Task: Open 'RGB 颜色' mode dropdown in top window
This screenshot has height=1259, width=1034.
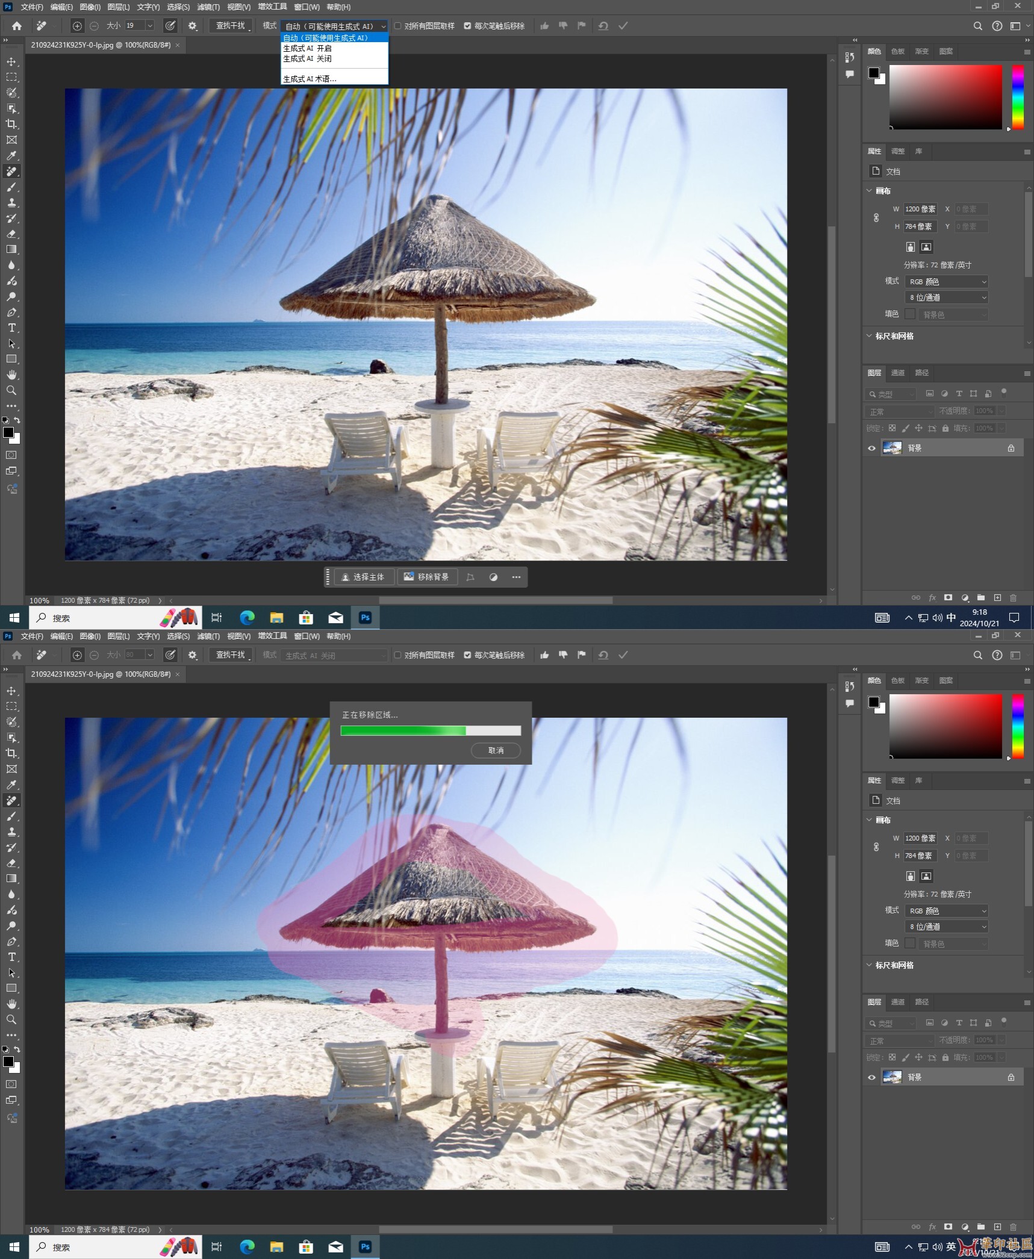Action: tap(947, 281)
